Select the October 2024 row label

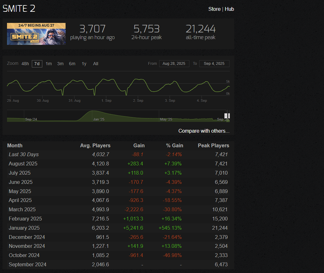24,255
